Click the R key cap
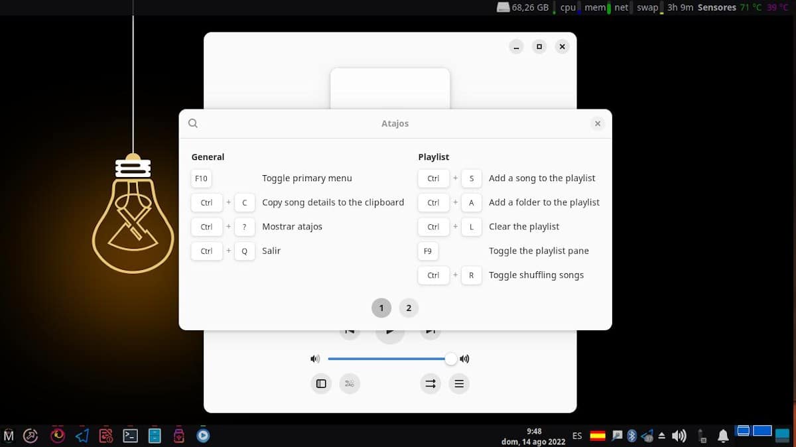This screenshot has height=447, width=796. [472, 275]
